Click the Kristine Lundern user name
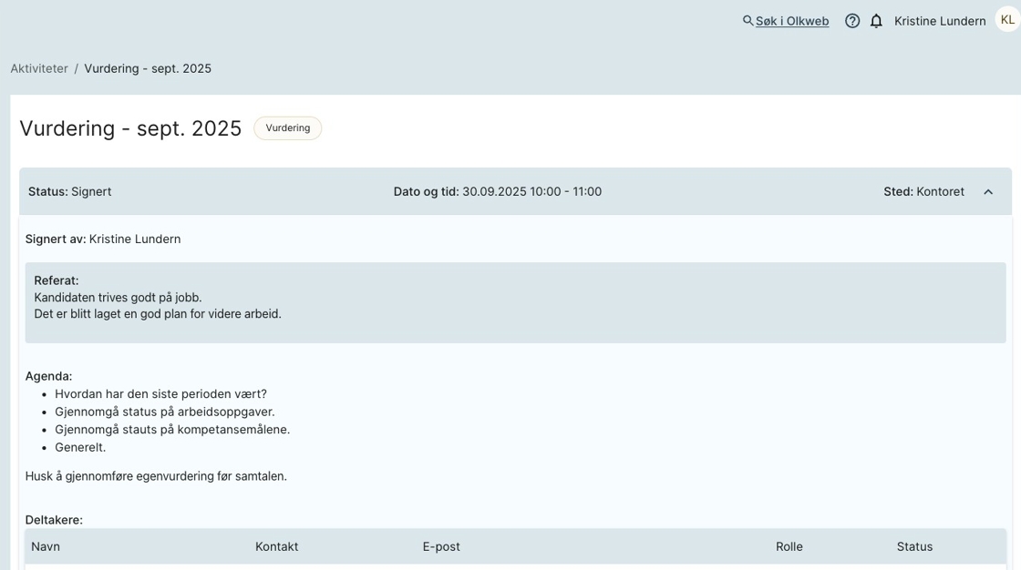Image resolution: width=1021 pixels, height=570 pixels. (939, 21)
